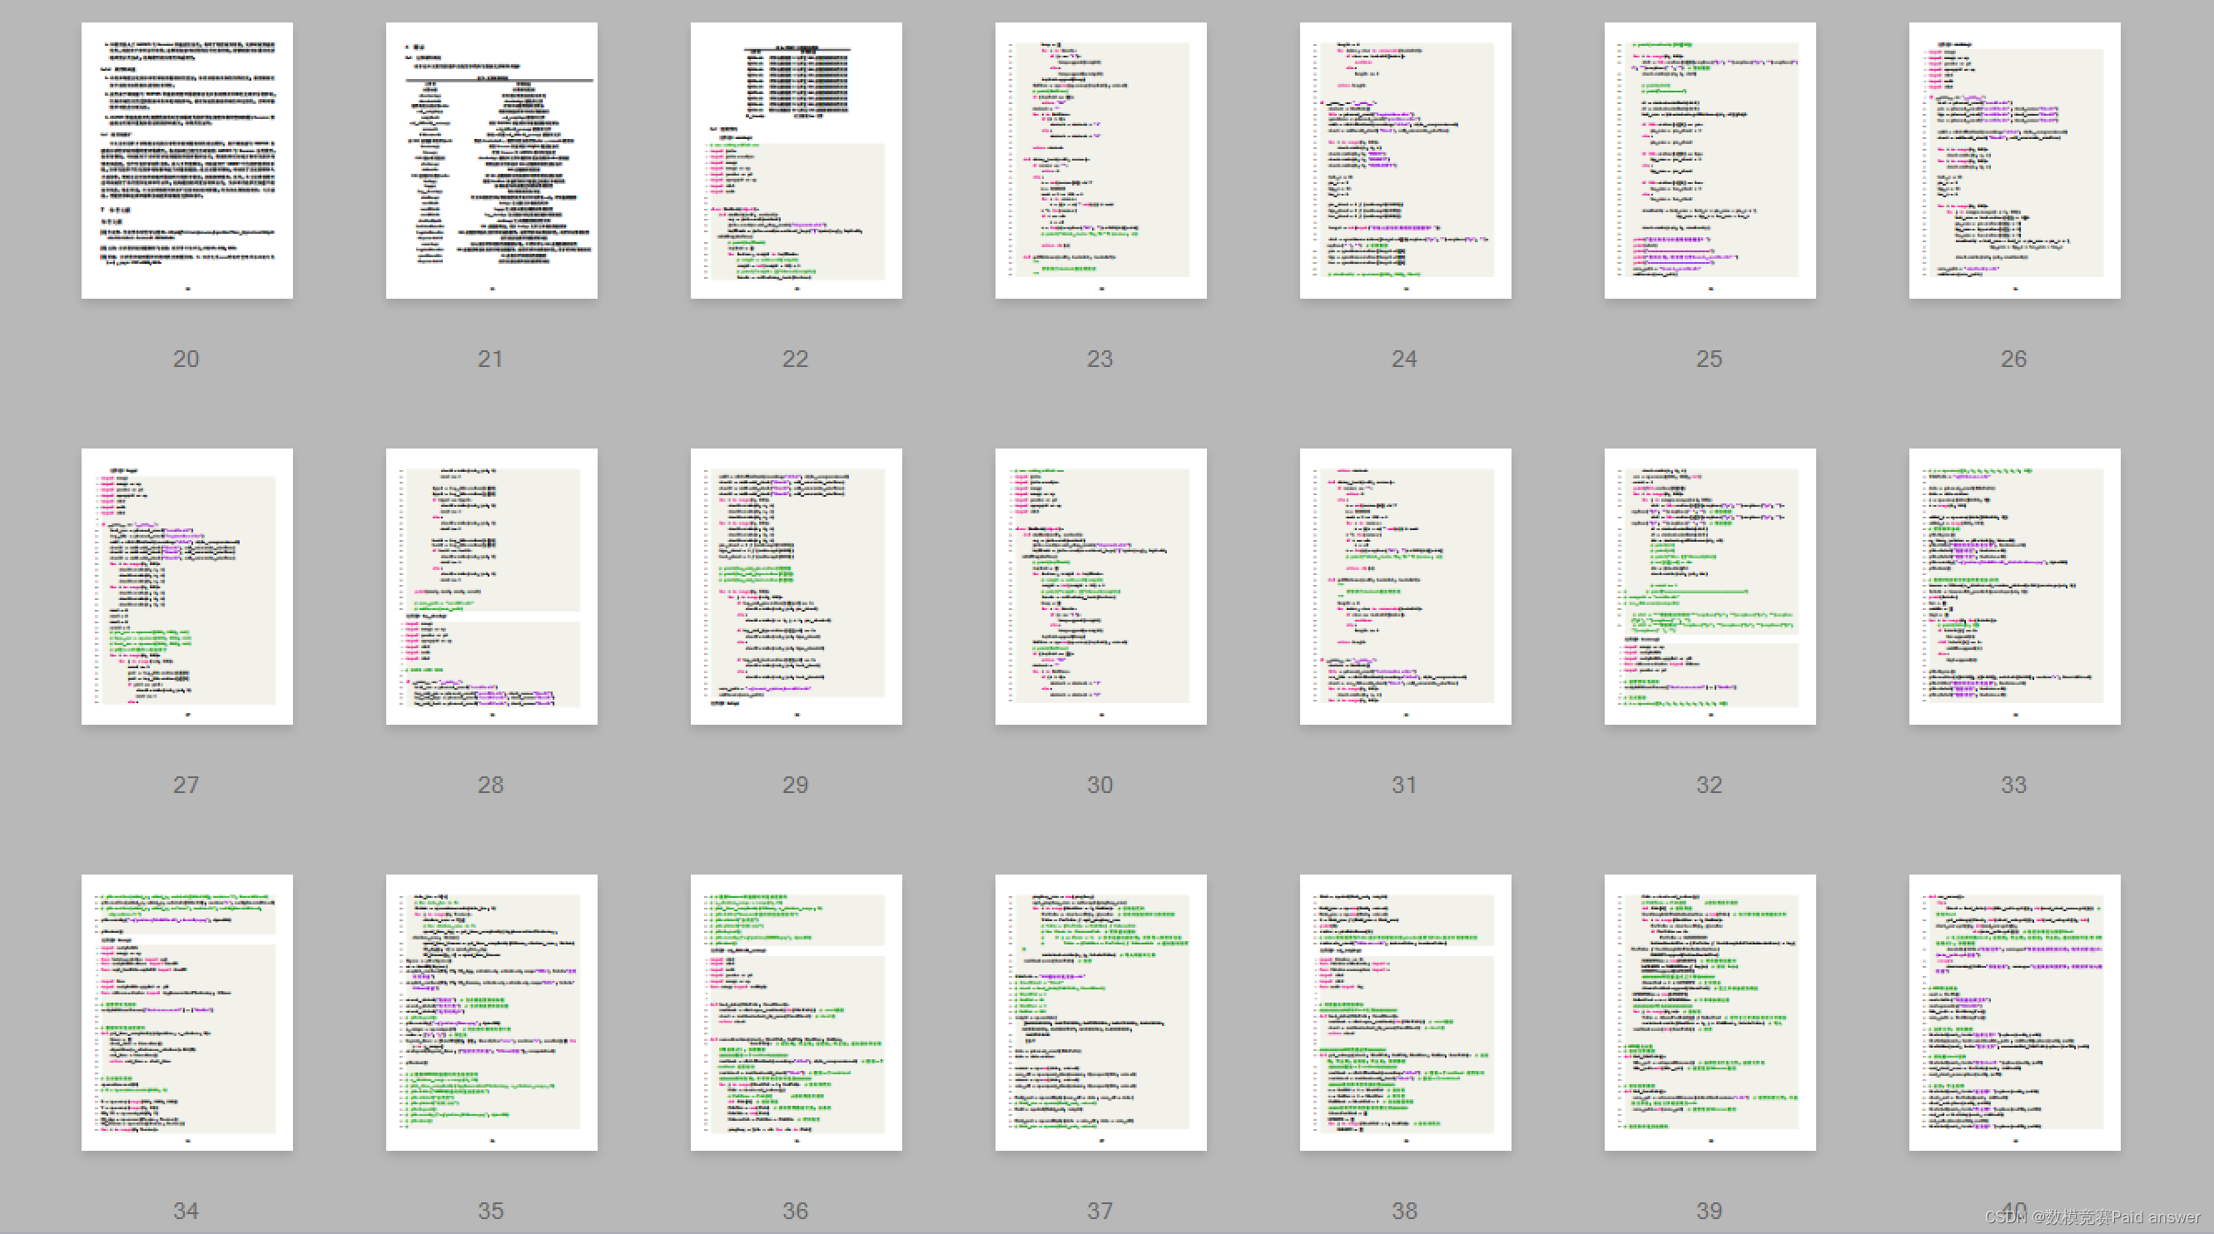Click page 22 thumbnail preview
This screenshot has height=1234, width=2214.
point(796,161)
